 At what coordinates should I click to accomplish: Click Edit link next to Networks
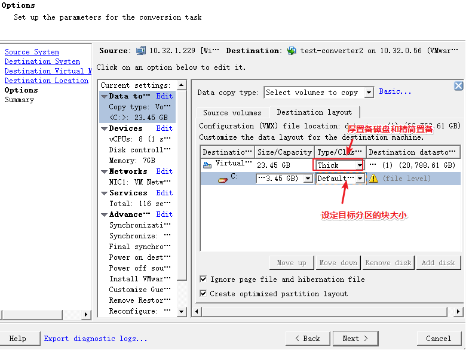[164, 171]
